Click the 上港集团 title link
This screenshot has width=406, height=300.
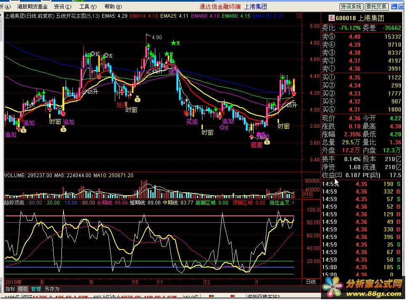255,7
